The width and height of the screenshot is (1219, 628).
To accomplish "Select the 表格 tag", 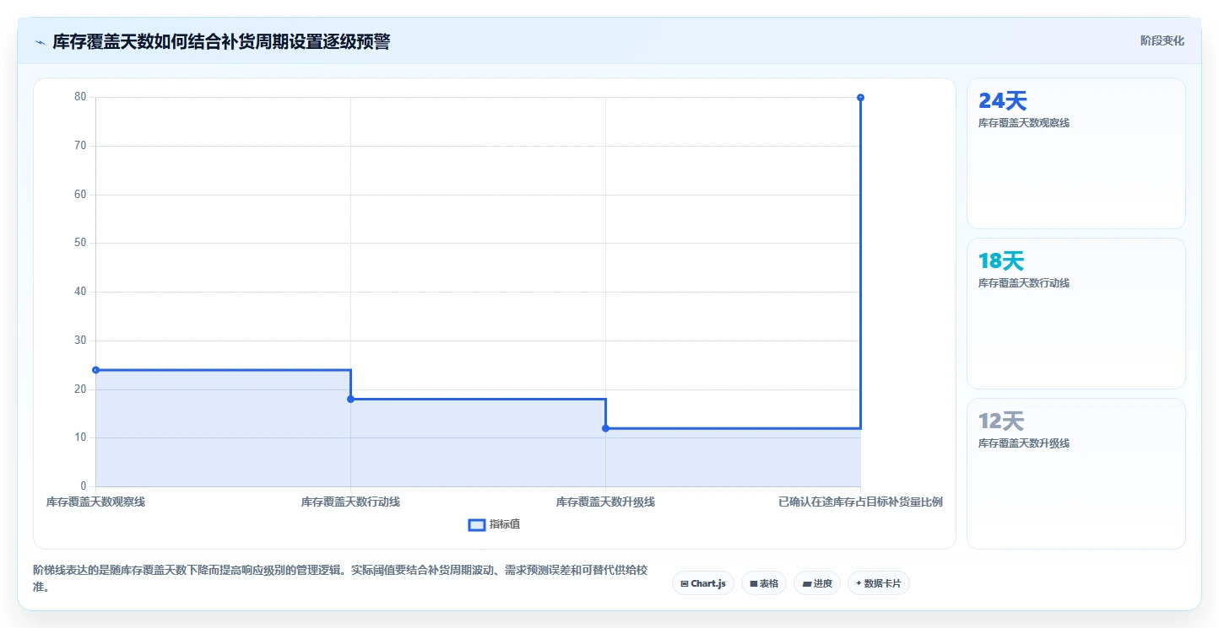I will point(764,583).
